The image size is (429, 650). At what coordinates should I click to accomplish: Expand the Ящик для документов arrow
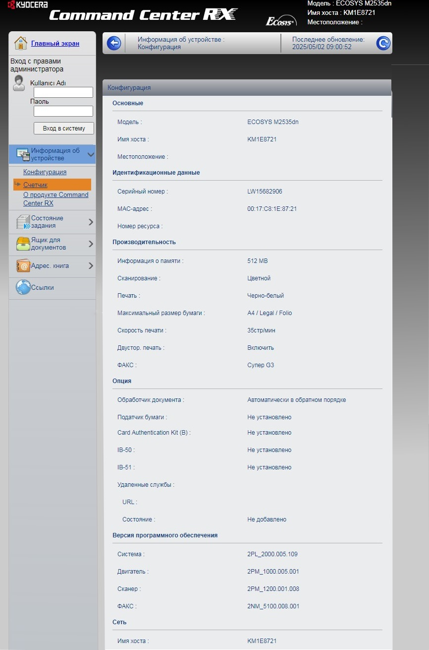click(91, 244)
